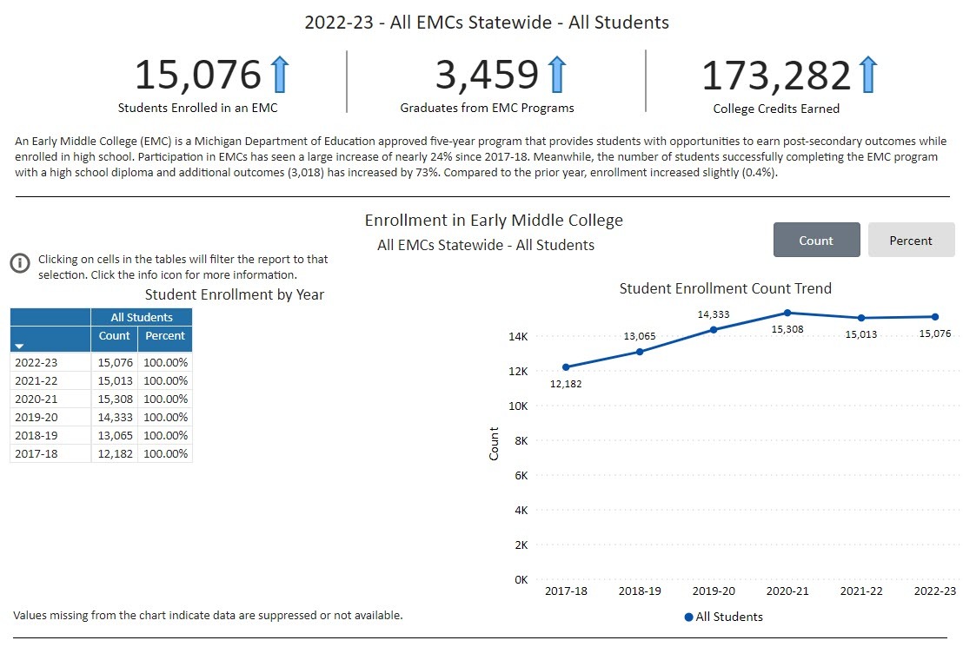Click the 2022-23 data point on chart
The width and height of the screenshot is (963, 647).
(x=935, y=317)
